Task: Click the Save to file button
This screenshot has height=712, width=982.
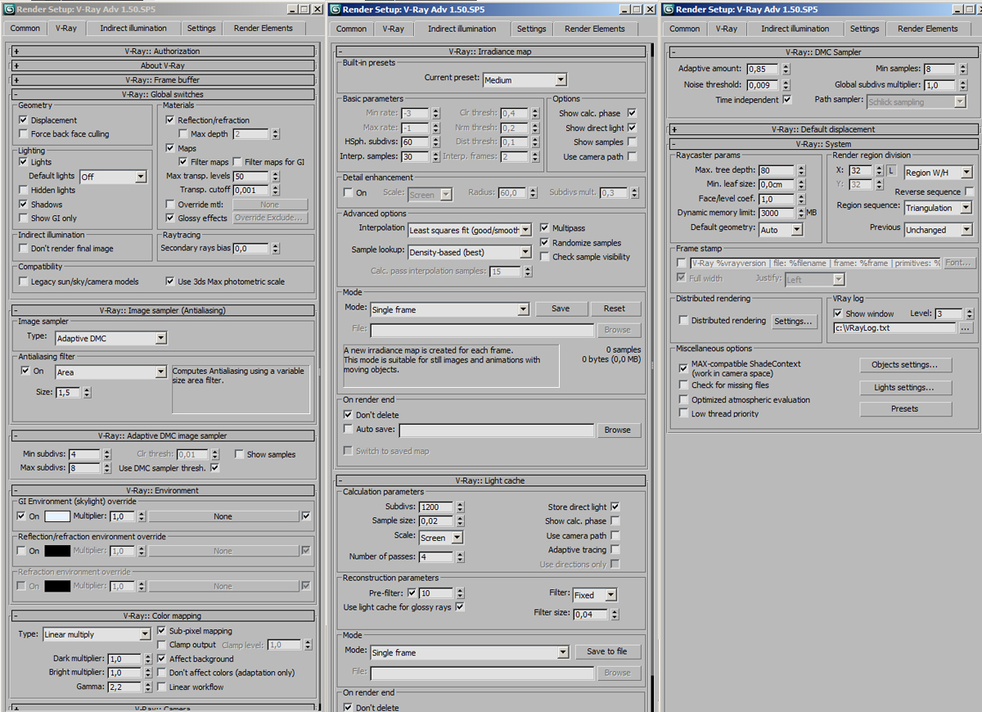Action: point(607,652)
